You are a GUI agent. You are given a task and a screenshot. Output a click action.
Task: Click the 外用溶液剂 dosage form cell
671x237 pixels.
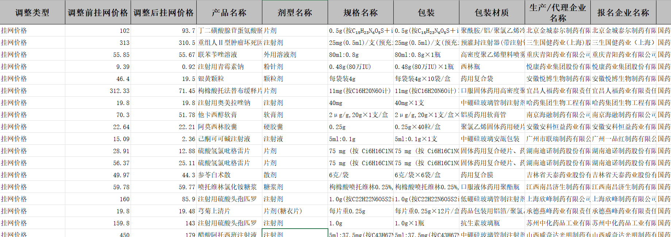pyautogui.click(x=280, y=55)
